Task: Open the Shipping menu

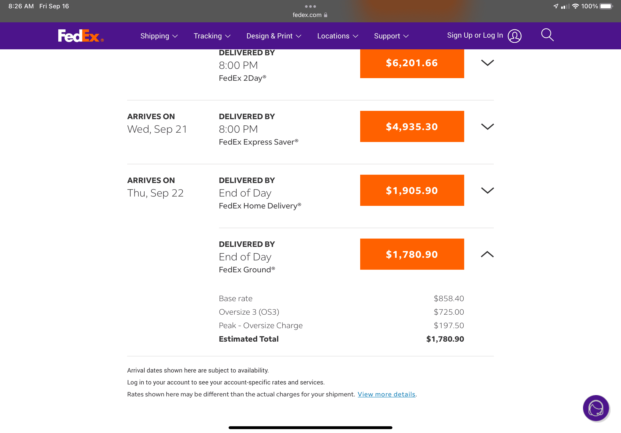Action: [x=159, y=36]
